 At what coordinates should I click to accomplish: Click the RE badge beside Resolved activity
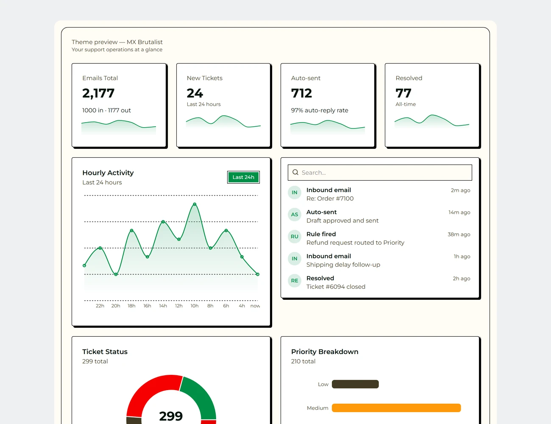tap(295, 281)
